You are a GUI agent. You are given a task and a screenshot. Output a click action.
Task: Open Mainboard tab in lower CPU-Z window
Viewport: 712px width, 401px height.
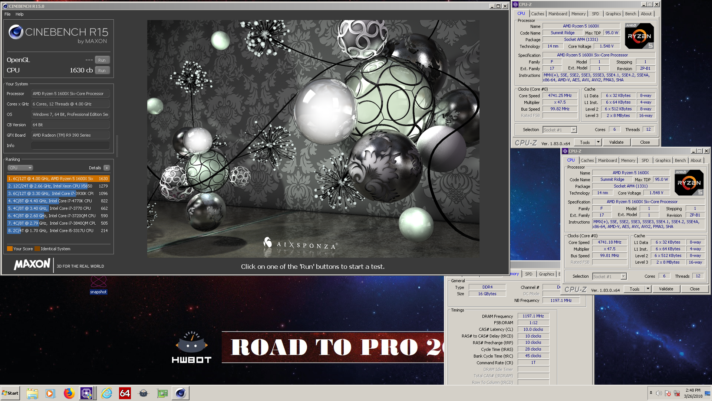[607, 160]
